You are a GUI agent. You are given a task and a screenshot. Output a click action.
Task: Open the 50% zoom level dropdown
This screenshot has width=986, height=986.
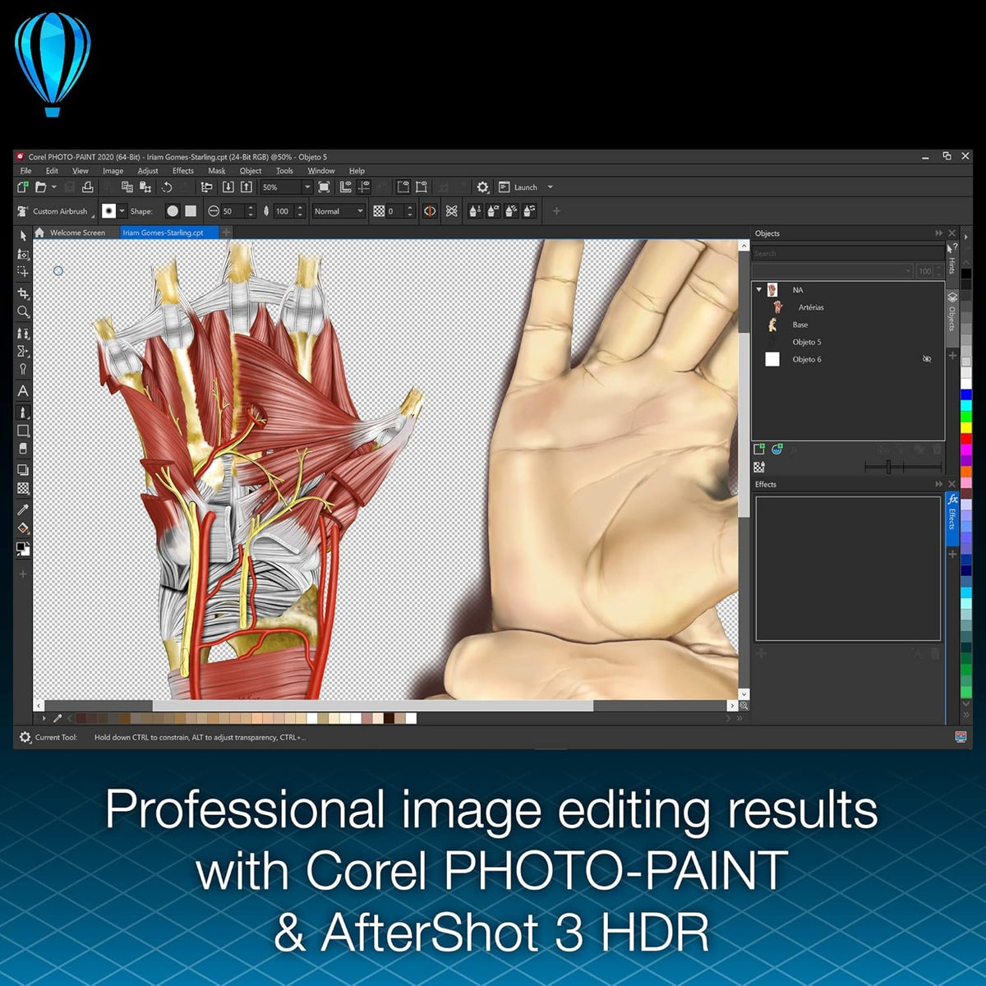coord(307,187)
